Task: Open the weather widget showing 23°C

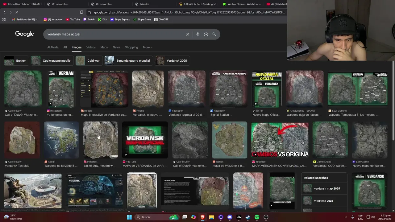Action: [x=13, y=217]
